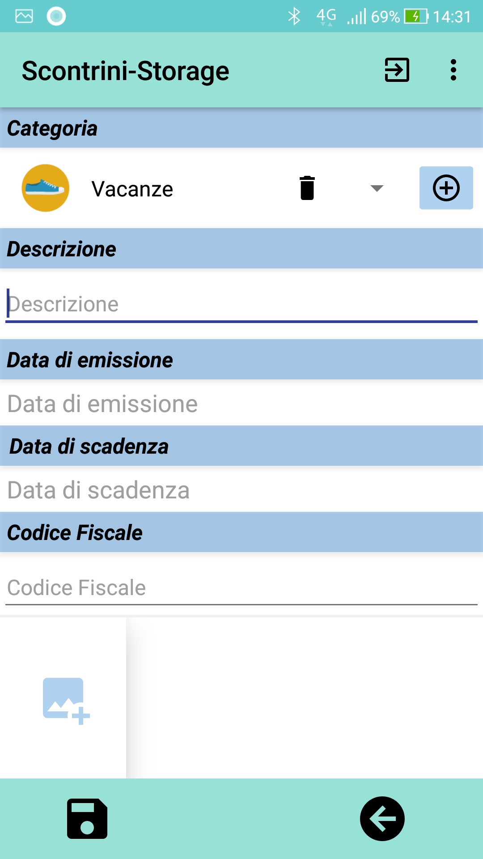Tap the export/exit arrow icon
Viewport: 483px width, 859px height.
tap(397, 70)
